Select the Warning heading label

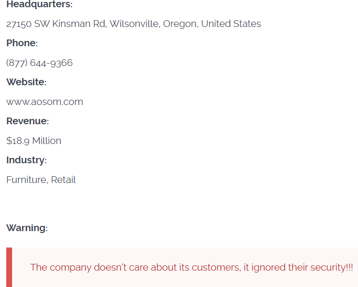(x=26, y=228)
